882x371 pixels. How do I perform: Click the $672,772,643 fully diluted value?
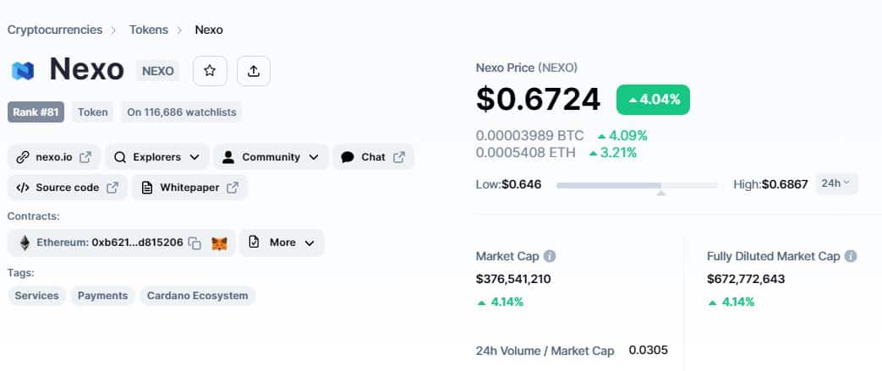(x=746, y=279)
